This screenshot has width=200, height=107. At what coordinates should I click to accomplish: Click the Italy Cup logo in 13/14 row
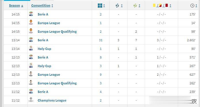coord(31,48)
